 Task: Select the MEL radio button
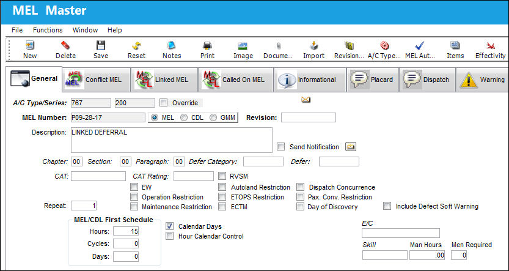point(155,117)
